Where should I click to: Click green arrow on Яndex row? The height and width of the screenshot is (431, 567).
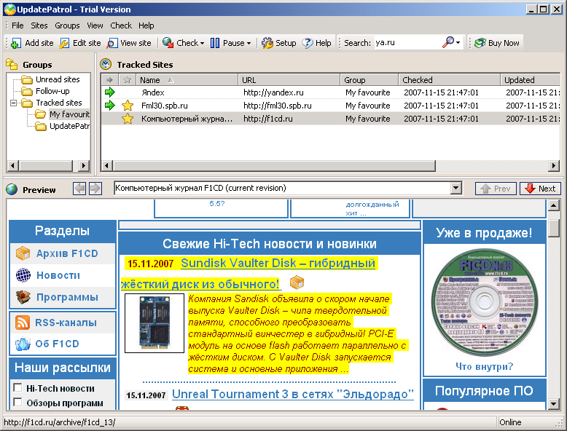point(109,92)
